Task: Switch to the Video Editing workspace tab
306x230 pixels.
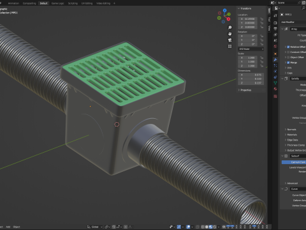Action: click(103, 3)
